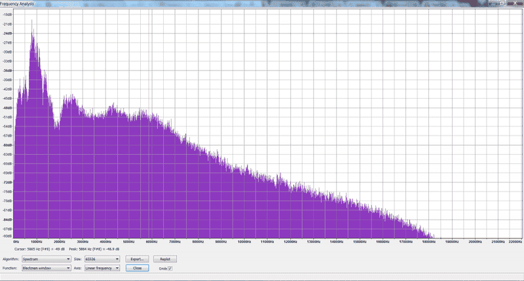
Task: Expand the Axis dropdown set to Linear frequency
Action: (102, 268)
